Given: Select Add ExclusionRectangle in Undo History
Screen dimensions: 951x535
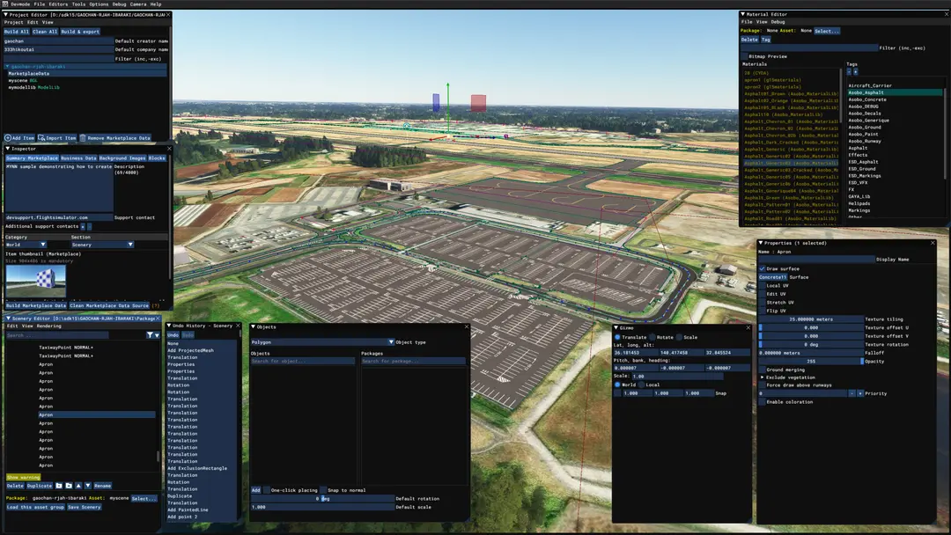Looking at the screenshot, I should point(197,468).
